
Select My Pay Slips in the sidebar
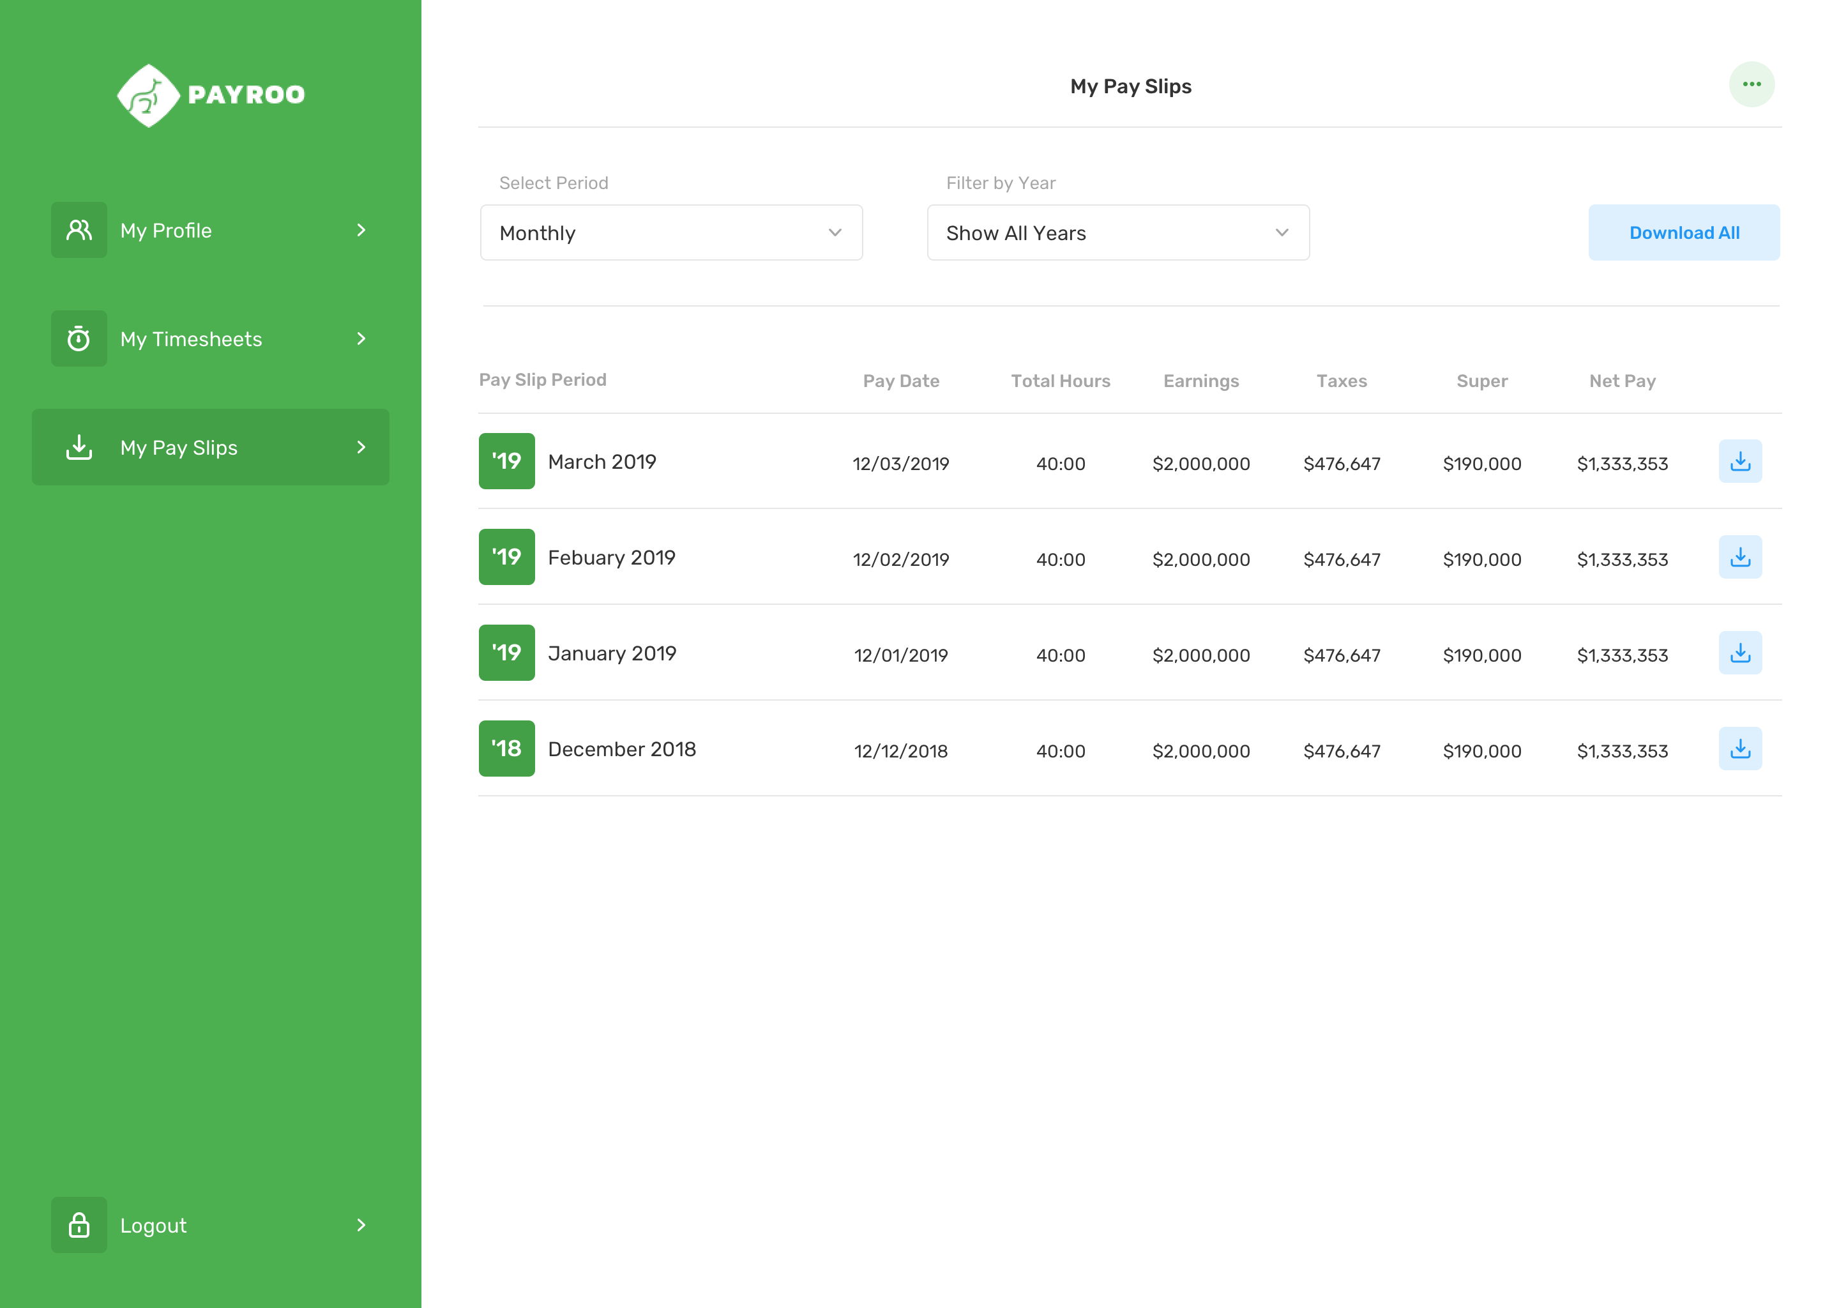(211, 447)
